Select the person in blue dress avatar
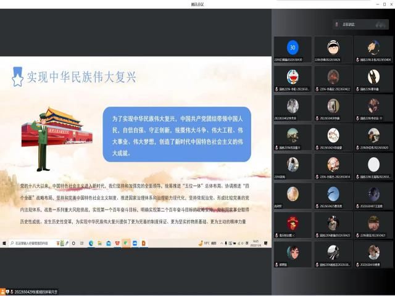Image resolution: width=395 pixels, height=296 pixels. click(x=293, y=165)
